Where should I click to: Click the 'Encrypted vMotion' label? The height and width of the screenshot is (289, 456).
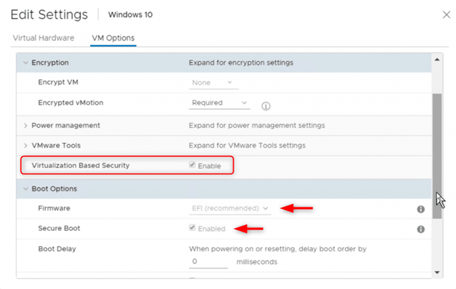point(71,103)
